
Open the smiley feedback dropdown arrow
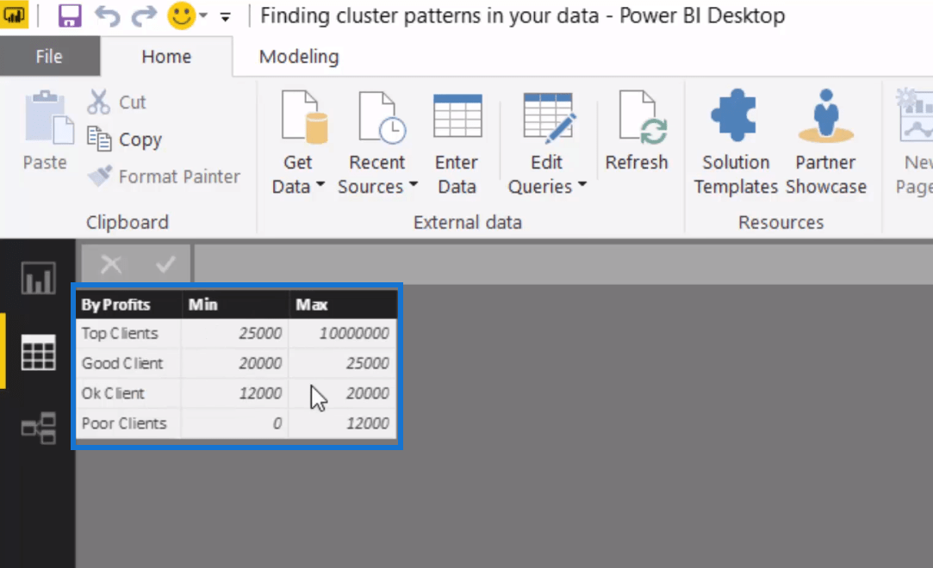[x=203, y=15]
